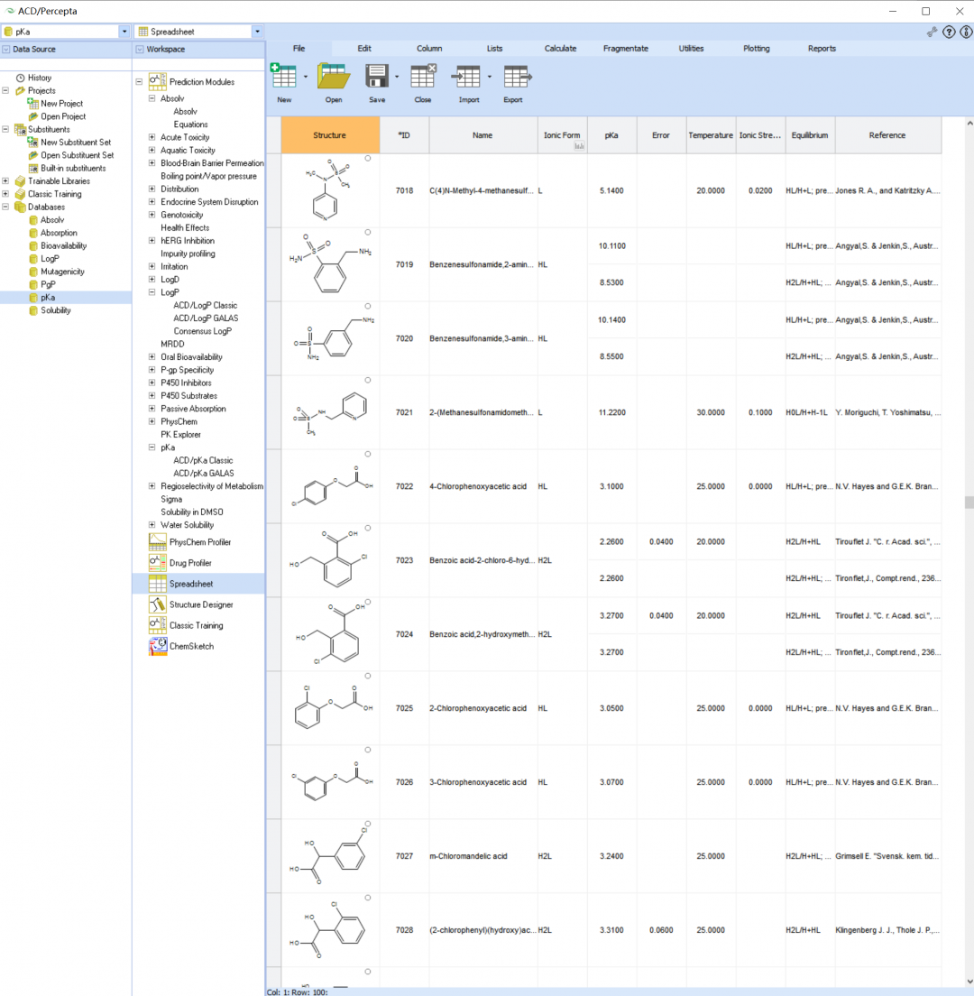Click the help question mark icon
The height and width of the screenshot is (996, 974).
pyautogui.click(x=949, y=32)
